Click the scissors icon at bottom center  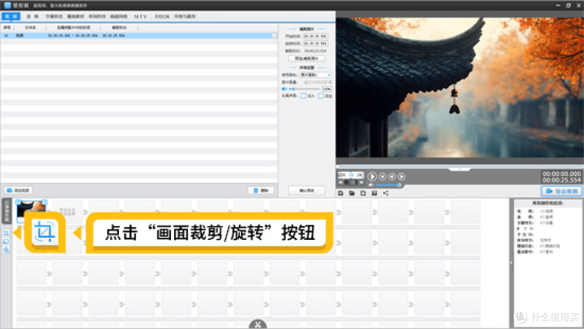258,325
